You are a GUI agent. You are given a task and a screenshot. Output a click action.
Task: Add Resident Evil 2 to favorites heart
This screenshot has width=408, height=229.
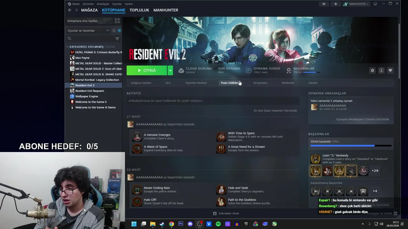pos(390,70)
